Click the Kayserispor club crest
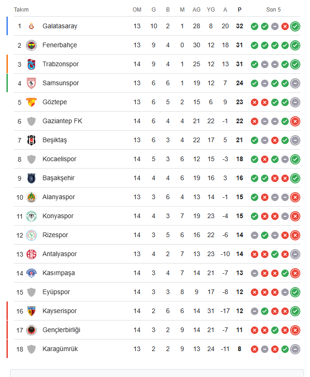Viewport: 310px width, 377px height. [31, 311]
